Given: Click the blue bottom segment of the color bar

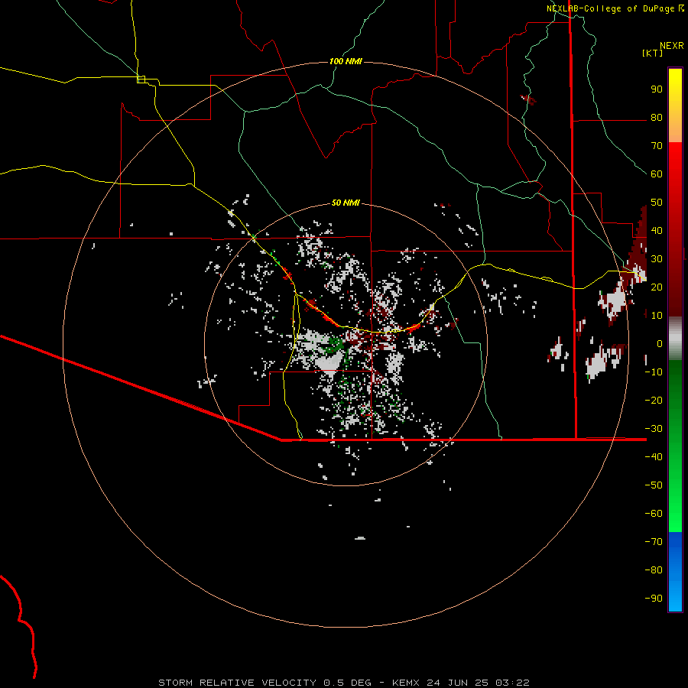Looking at the screenshot, I should pos(675,572).
